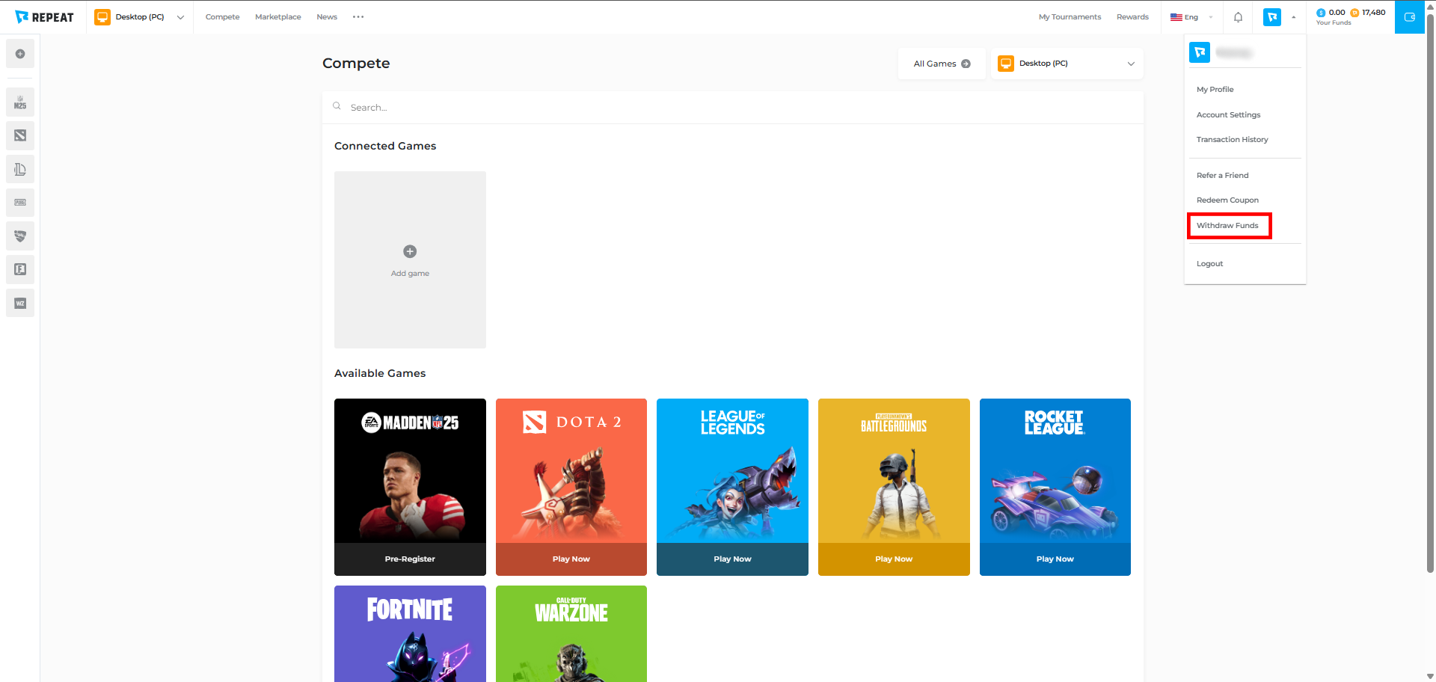Go to Rewards page
1436x682 pixels.
tap(1132, 17)
